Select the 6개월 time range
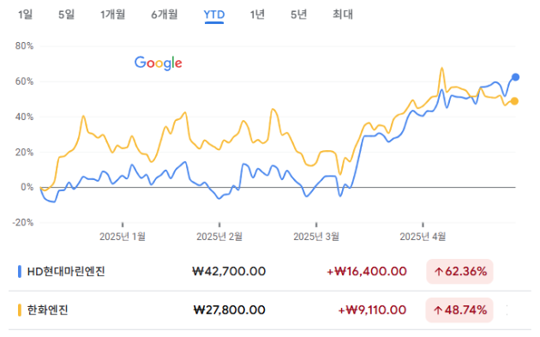Screen dimensions: 540x337 click(165, 15)
